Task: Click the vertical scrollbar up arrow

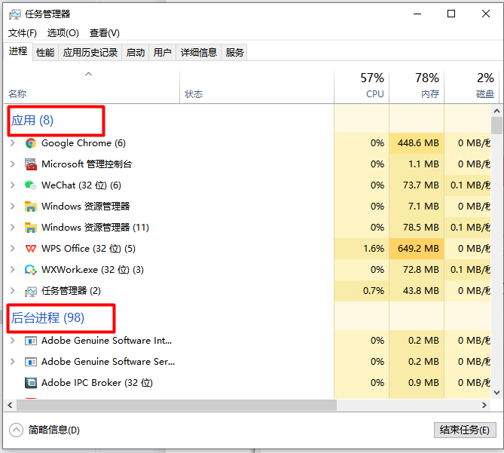Action: pos(496,111)
